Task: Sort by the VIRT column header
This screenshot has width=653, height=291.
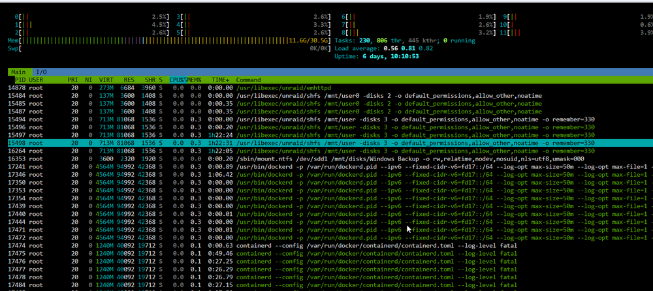Action: [x=106, y=80]
